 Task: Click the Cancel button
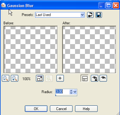point(61,109)
